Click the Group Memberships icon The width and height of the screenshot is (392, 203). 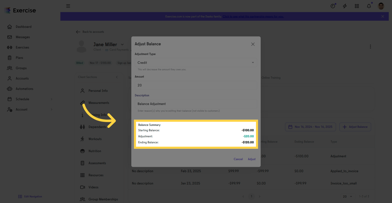click(82, 199)
